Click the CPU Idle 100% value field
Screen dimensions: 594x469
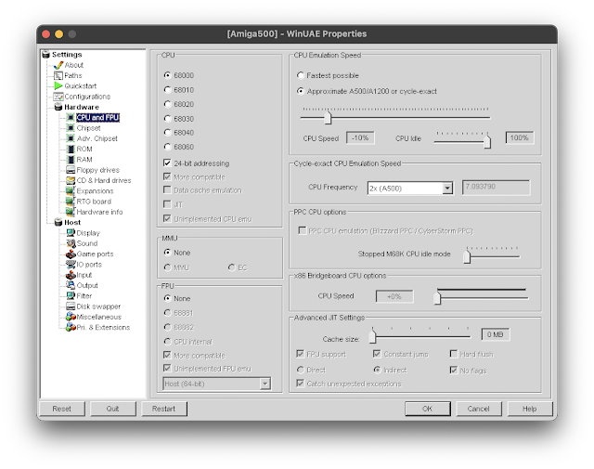[x=520, y=138]
